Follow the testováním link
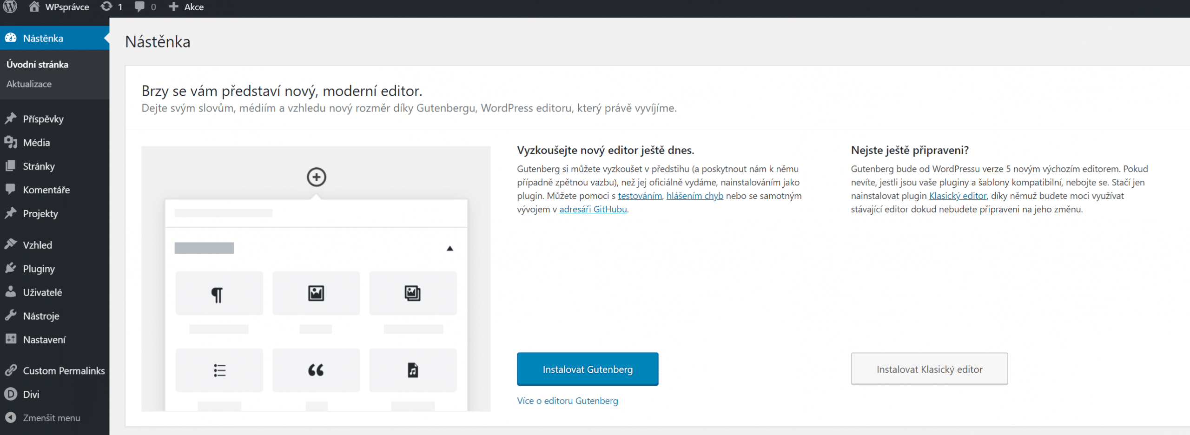The image size is (1190, 435). click(640, 196)
